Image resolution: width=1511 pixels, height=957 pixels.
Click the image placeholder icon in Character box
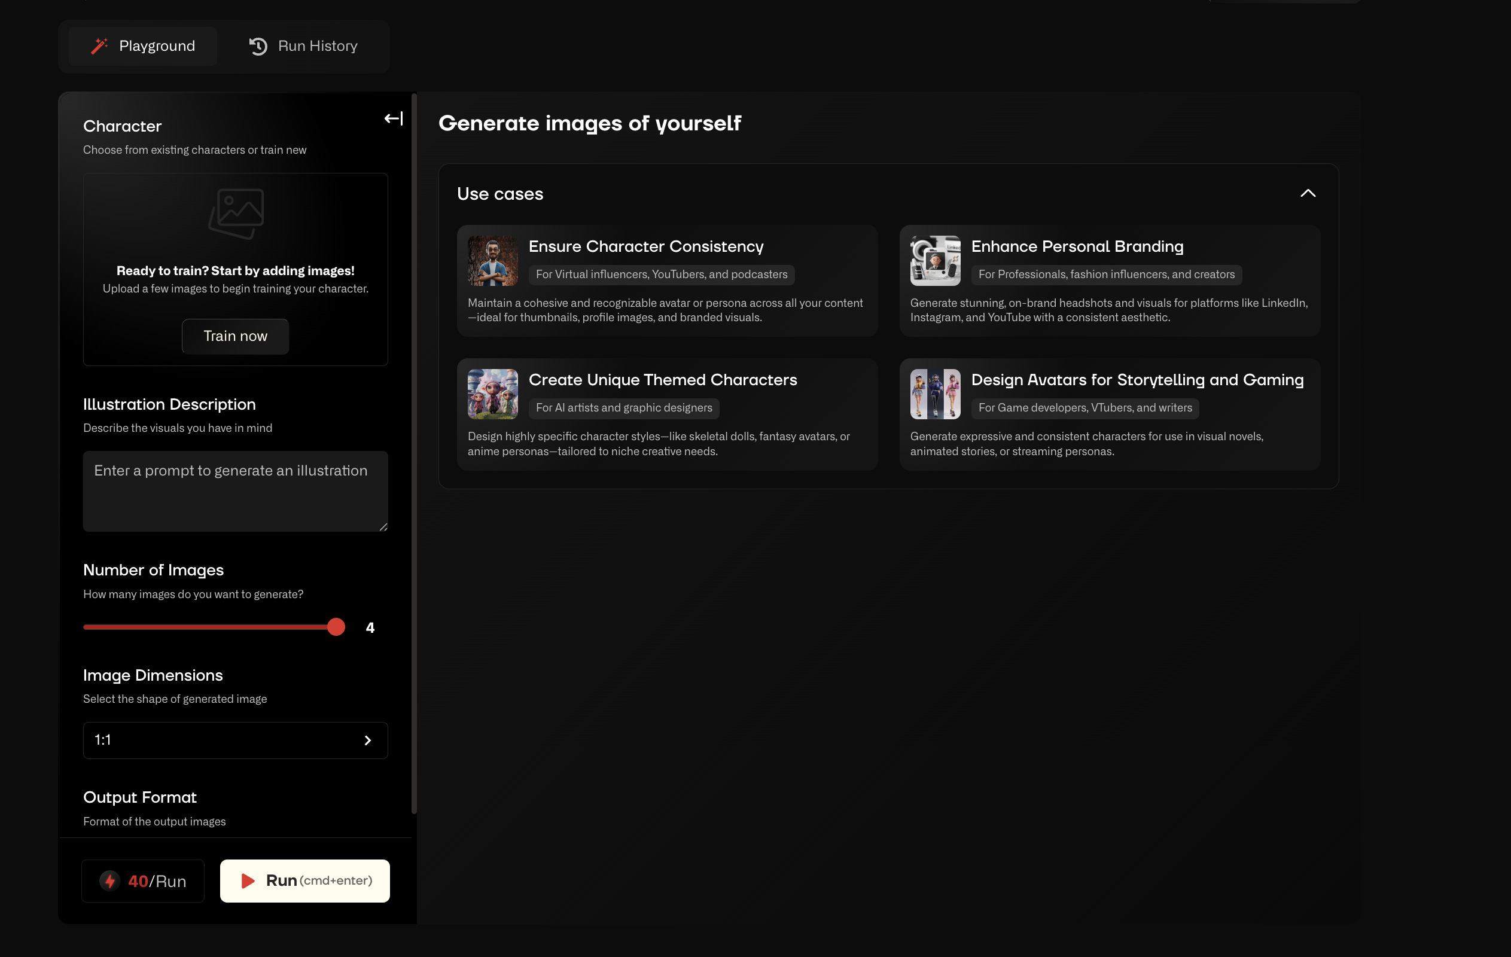(236, 214)
